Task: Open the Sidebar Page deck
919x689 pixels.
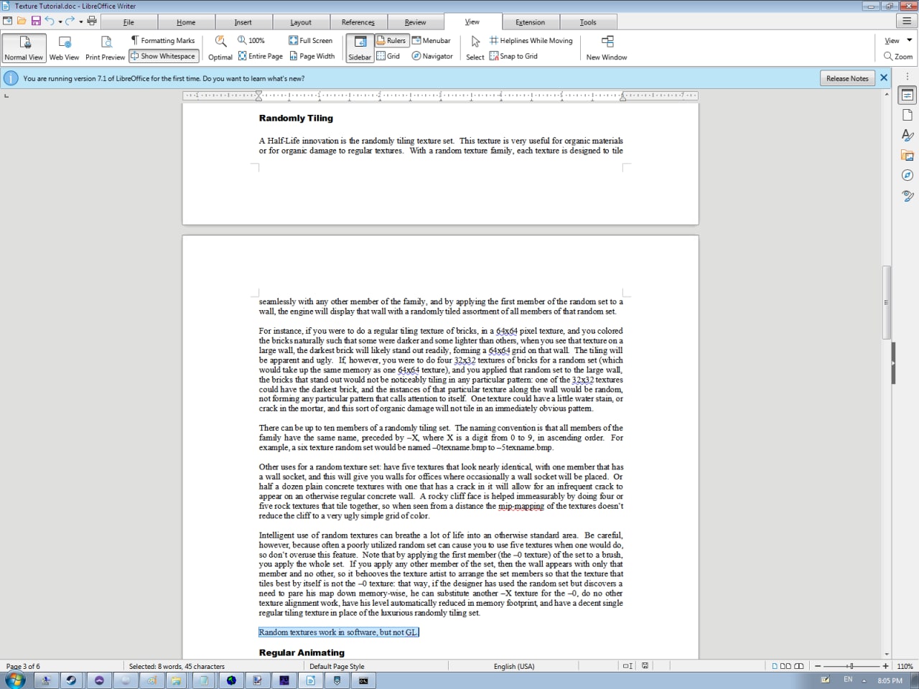Action: (x=908, y=115)
